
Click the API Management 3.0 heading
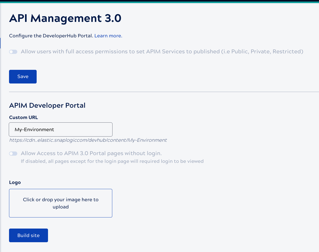tap(65, 18)
